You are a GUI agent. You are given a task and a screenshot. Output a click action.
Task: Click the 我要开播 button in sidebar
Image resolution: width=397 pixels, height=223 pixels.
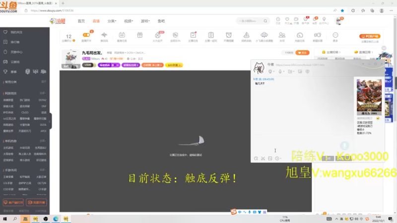point(36,203)
